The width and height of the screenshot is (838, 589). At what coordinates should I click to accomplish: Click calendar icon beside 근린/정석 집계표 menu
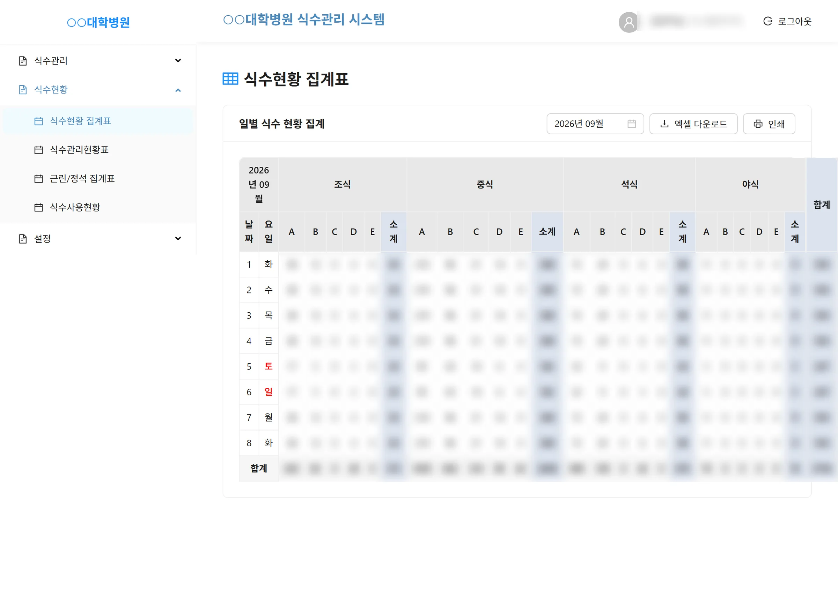point(38,178)
